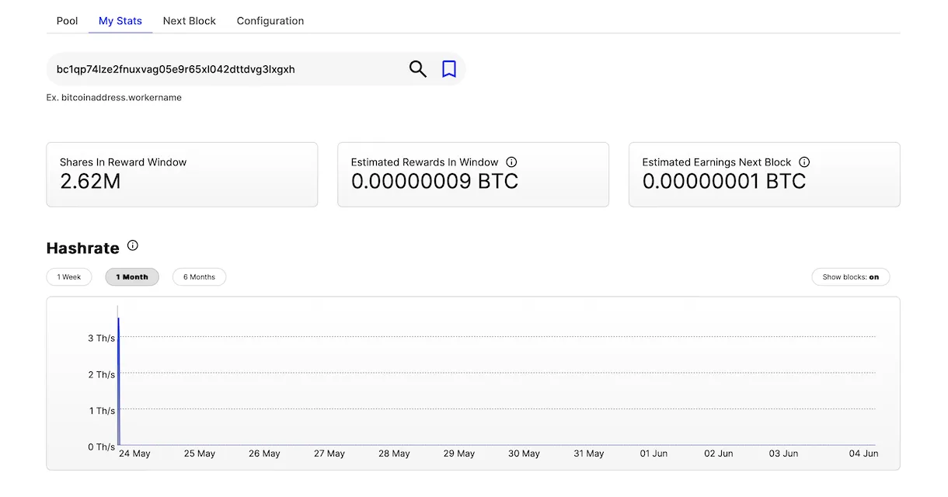
Task: Click the 0.00000001 BTC next block earnings
Action: tap(724, 182)
